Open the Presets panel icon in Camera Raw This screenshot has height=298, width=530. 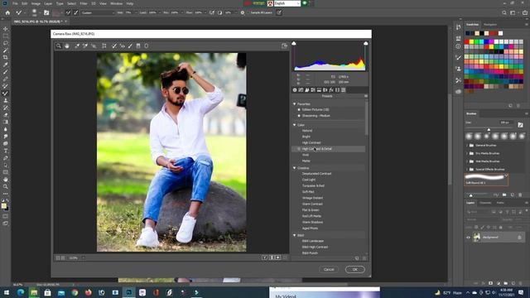(344, 90)
